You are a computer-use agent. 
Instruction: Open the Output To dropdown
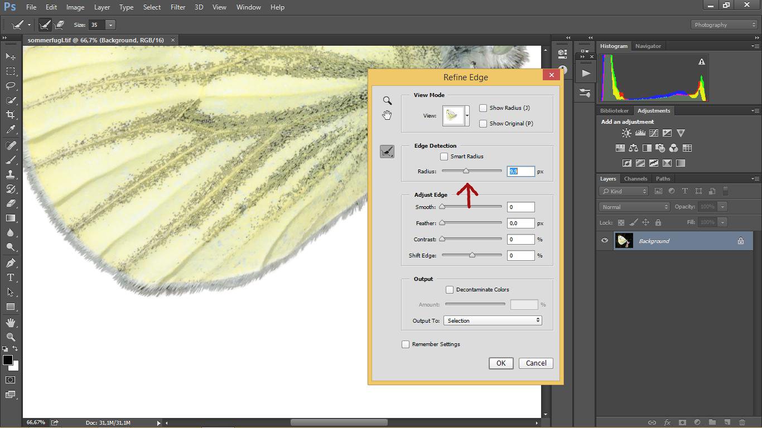click(x=492, y=320)
